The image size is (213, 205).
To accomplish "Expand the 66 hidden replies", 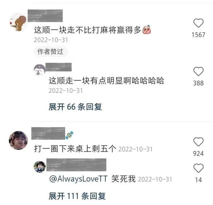I will 75,107.
